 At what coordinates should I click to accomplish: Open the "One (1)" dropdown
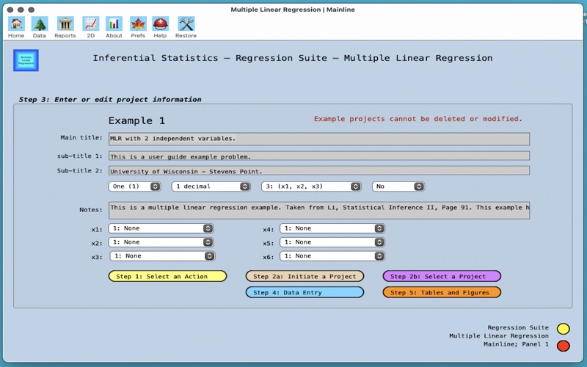click(x=135, y=186)
